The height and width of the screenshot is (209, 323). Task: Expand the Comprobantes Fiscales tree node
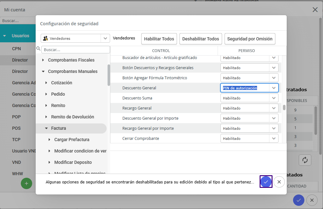point(43,60)
